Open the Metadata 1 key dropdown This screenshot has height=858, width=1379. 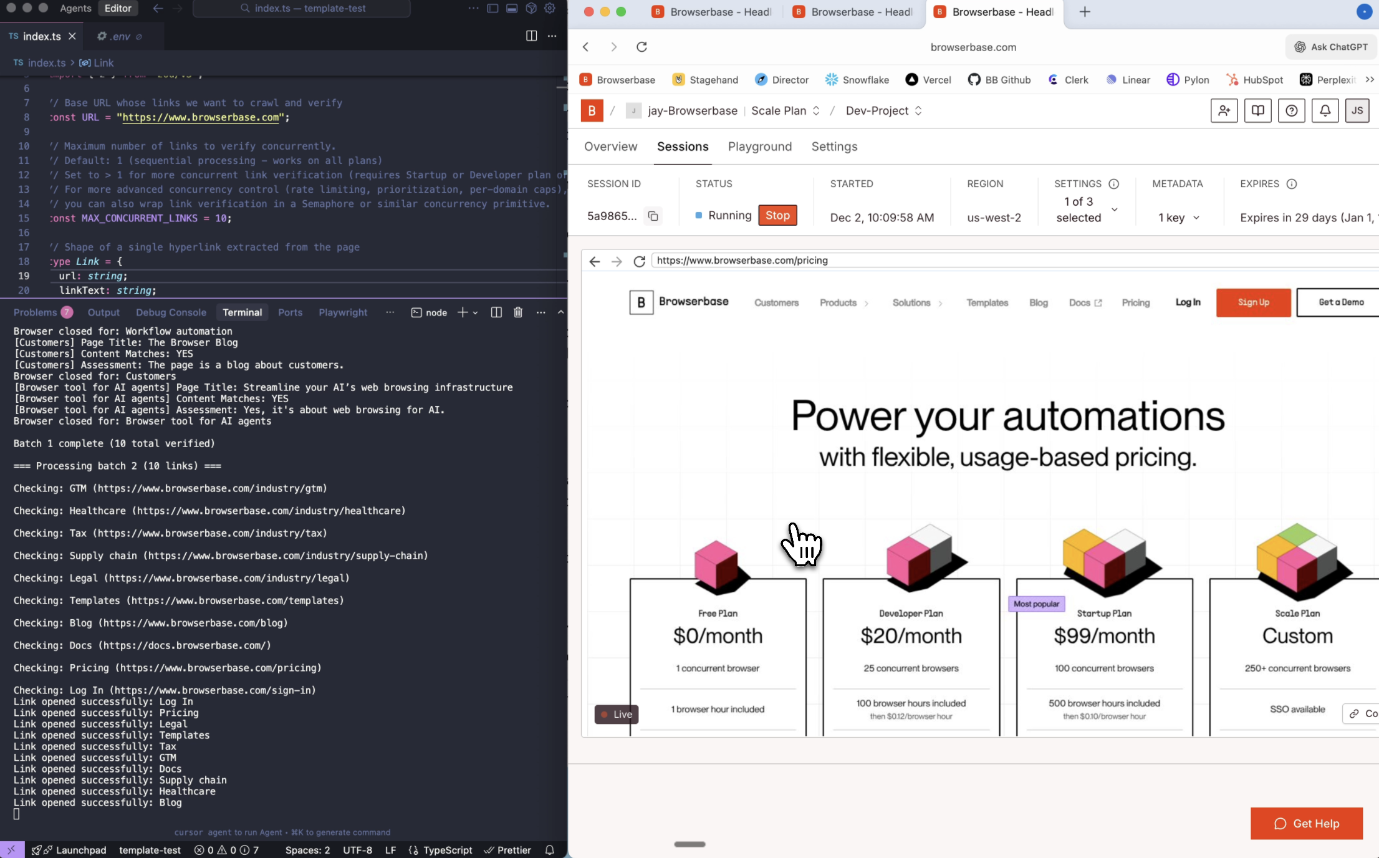pos(1177,218)
